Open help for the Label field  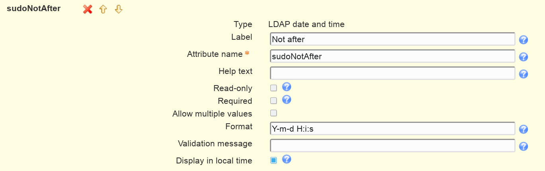tap(524, 39)
